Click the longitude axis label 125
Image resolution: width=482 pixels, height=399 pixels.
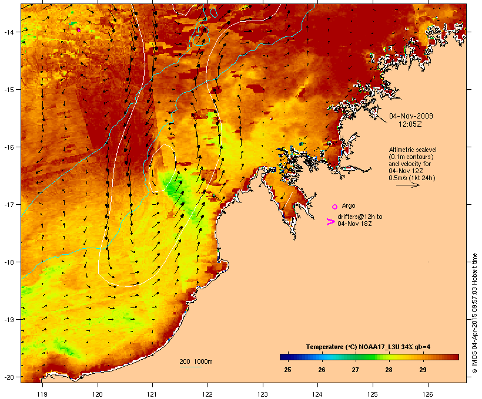coord(373,394)
